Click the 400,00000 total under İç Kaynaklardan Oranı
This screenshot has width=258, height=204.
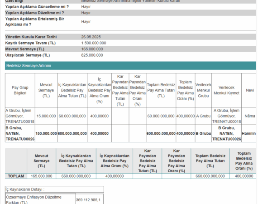click(115, 176)
